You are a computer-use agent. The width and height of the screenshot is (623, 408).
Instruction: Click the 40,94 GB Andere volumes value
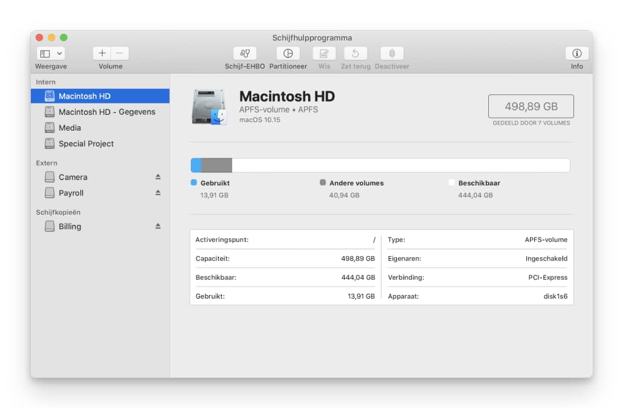tap(344, 195)
